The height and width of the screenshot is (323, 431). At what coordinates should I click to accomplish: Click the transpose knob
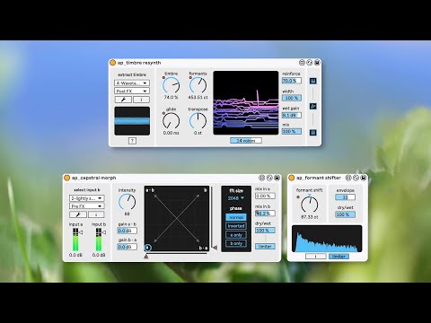coord(198,121)
